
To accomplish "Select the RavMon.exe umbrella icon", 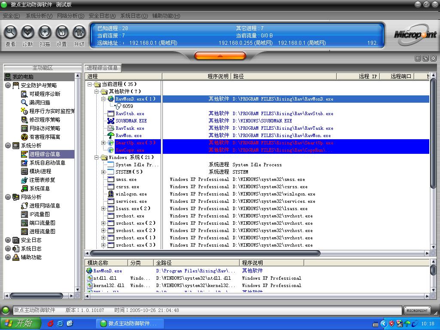I will pyautogui.click(x=110, y=135).
